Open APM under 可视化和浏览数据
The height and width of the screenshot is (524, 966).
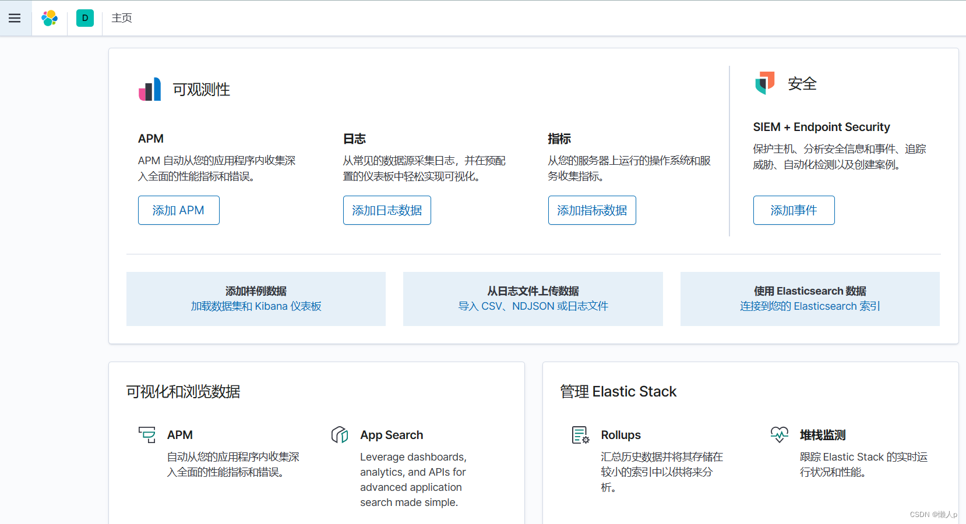pyautogui.click(x=180, y=435)
